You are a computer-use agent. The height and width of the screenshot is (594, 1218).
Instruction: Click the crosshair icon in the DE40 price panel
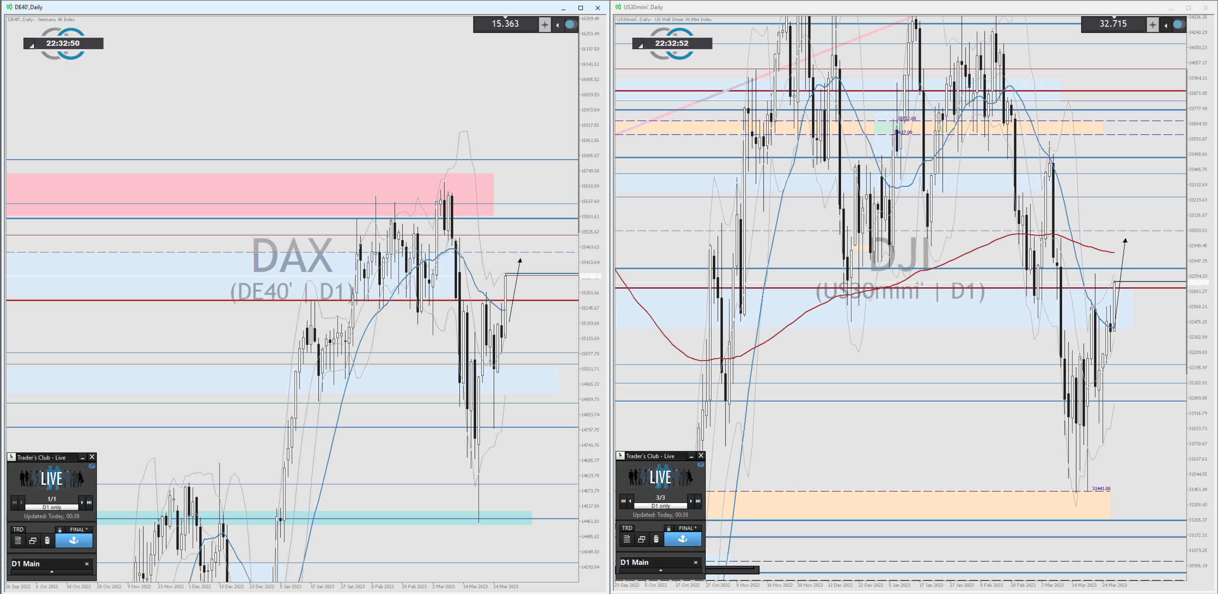[x=545, y=24]
